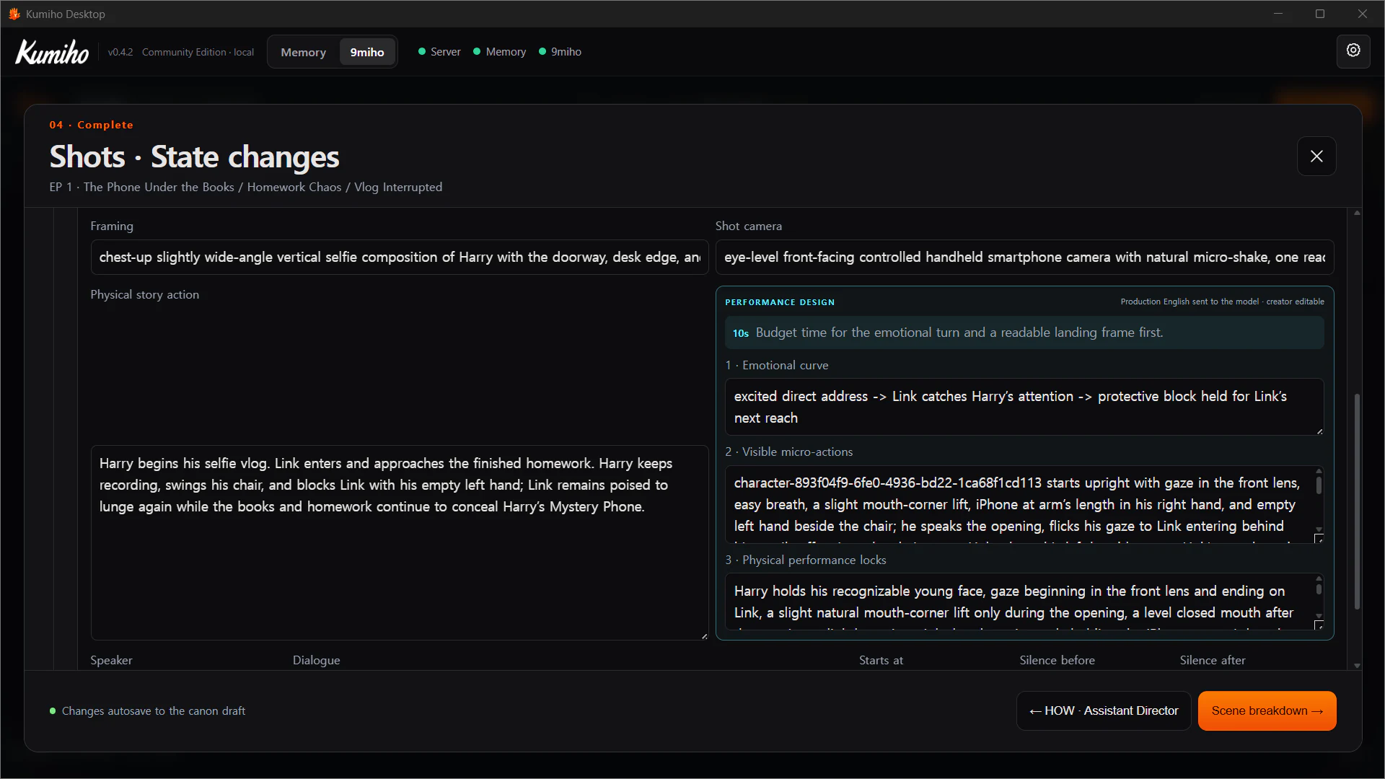The height and width of the screenshot is (779, 1385).
Task: Edit the Shot camera input field
Action: pos(1024,258)
